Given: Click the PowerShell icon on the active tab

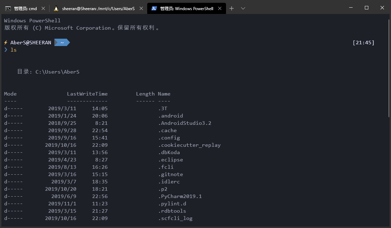Looking at the screenshot, I should [153, 8].
